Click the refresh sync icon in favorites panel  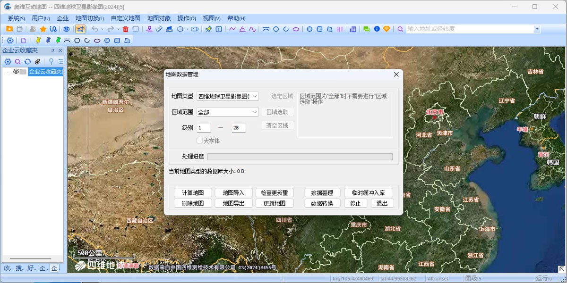[28, 61]
